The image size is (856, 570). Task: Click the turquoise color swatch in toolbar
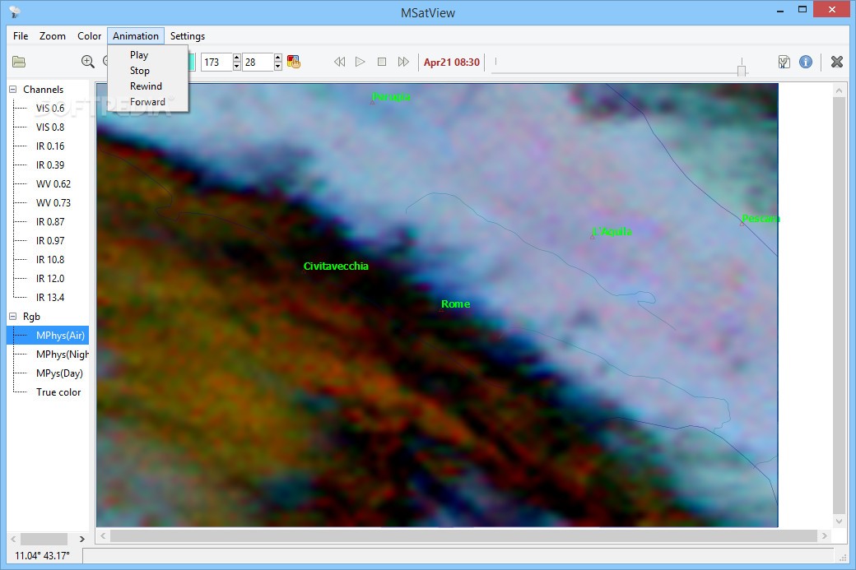[x=192, y=62]
